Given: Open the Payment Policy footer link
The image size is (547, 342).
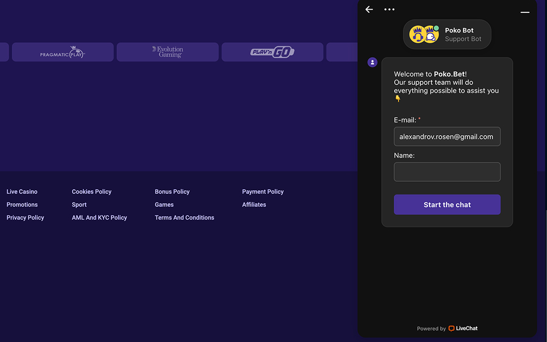Looking at the screenshot, I should [263, 192].
